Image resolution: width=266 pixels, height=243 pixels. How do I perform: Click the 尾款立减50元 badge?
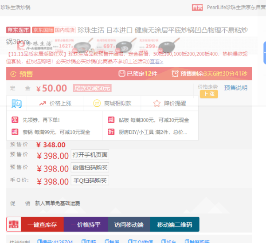point(92,88)
